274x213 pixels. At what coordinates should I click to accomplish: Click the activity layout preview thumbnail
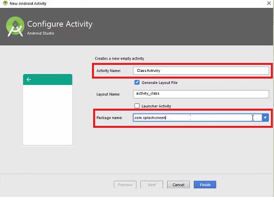coord(47,109)
